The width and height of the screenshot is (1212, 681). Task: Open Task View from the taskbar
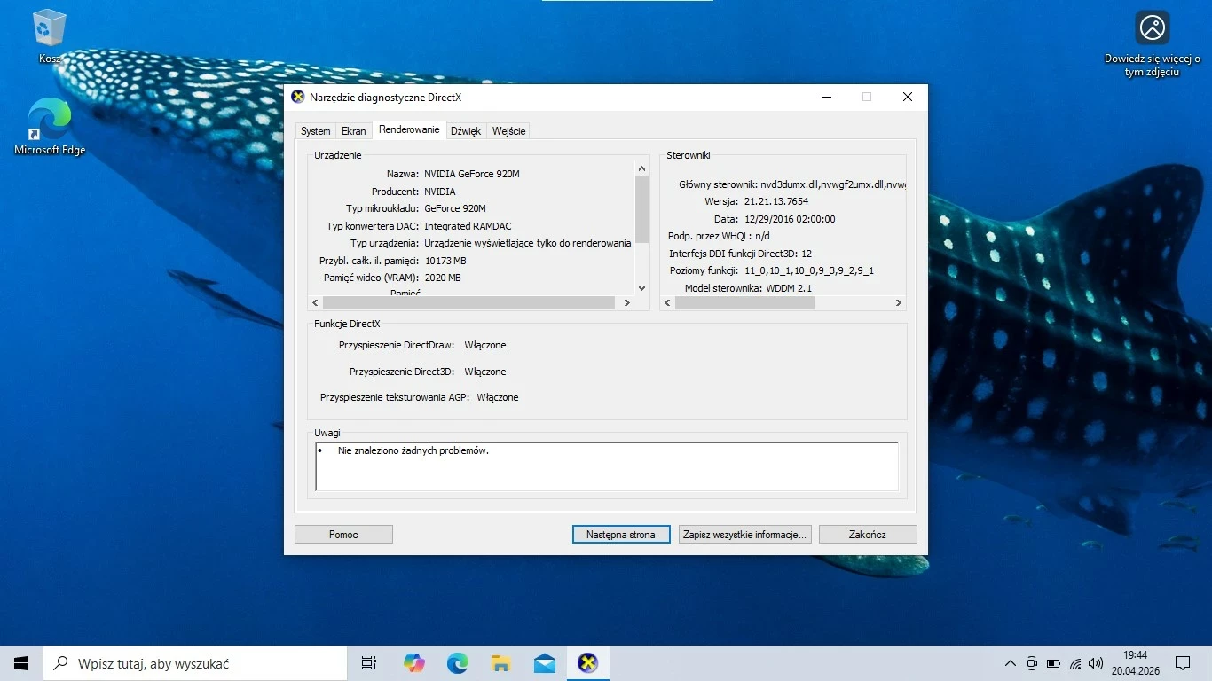[368, 662]
